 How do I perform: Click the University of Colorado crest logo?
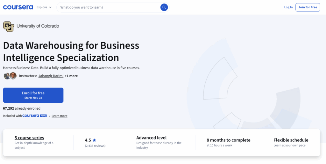tap(9, 26)
